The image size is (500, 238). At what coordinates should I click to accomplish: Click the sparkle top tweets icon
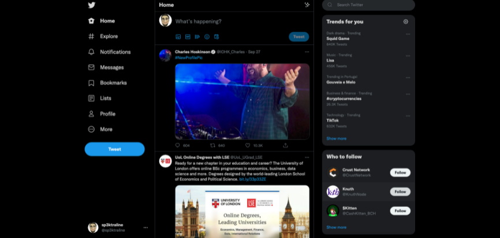[307, 5]
